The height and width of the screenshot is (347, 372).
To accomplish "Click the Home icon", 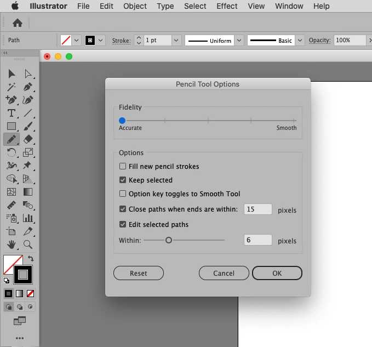I will tap(18, 23).
